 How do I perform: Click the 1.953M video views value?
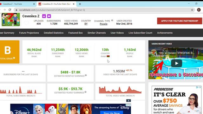pyautogui.click(x=119, y=71)
